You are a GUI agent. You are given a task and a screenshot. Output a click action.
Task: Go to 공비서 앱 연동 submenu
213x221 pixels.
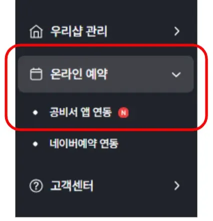pyautogui.click(x=80, y=112)
